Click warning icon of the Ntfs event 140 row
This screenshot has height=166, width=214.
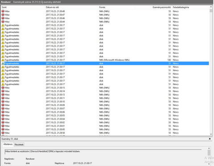coord(3,60)
